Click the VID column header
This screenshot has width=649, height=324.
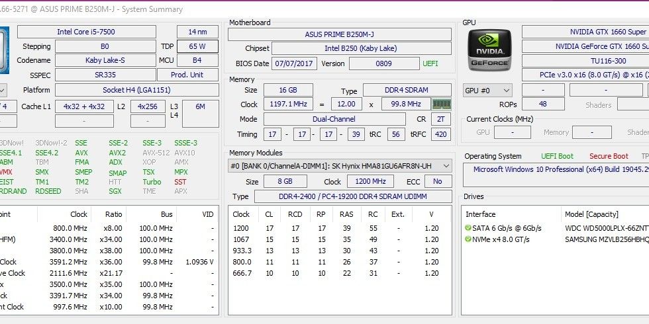208,214
